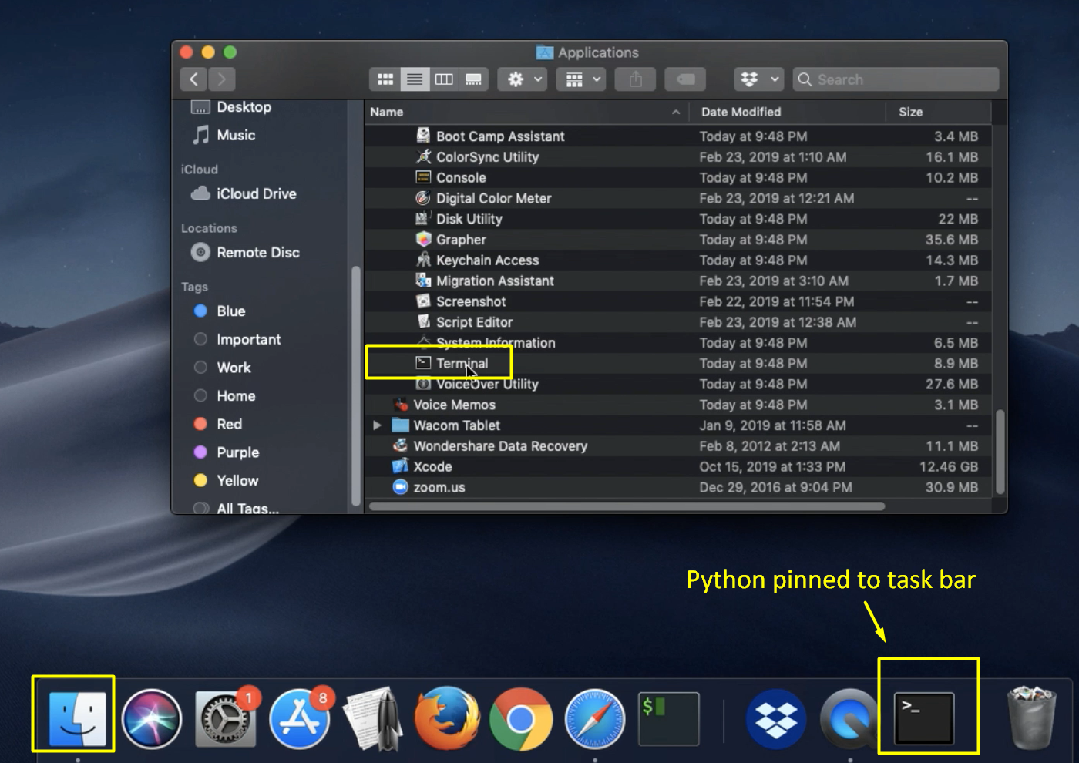Expand the Wacom Tablet folder

[x=377, y=425]
